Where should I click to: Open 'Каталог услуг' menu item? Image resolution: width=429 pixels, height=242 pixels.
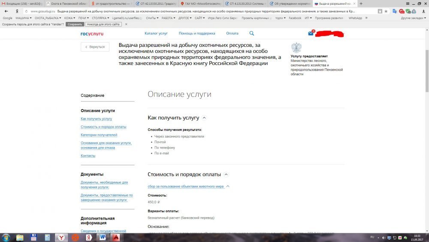pos(156,34)
